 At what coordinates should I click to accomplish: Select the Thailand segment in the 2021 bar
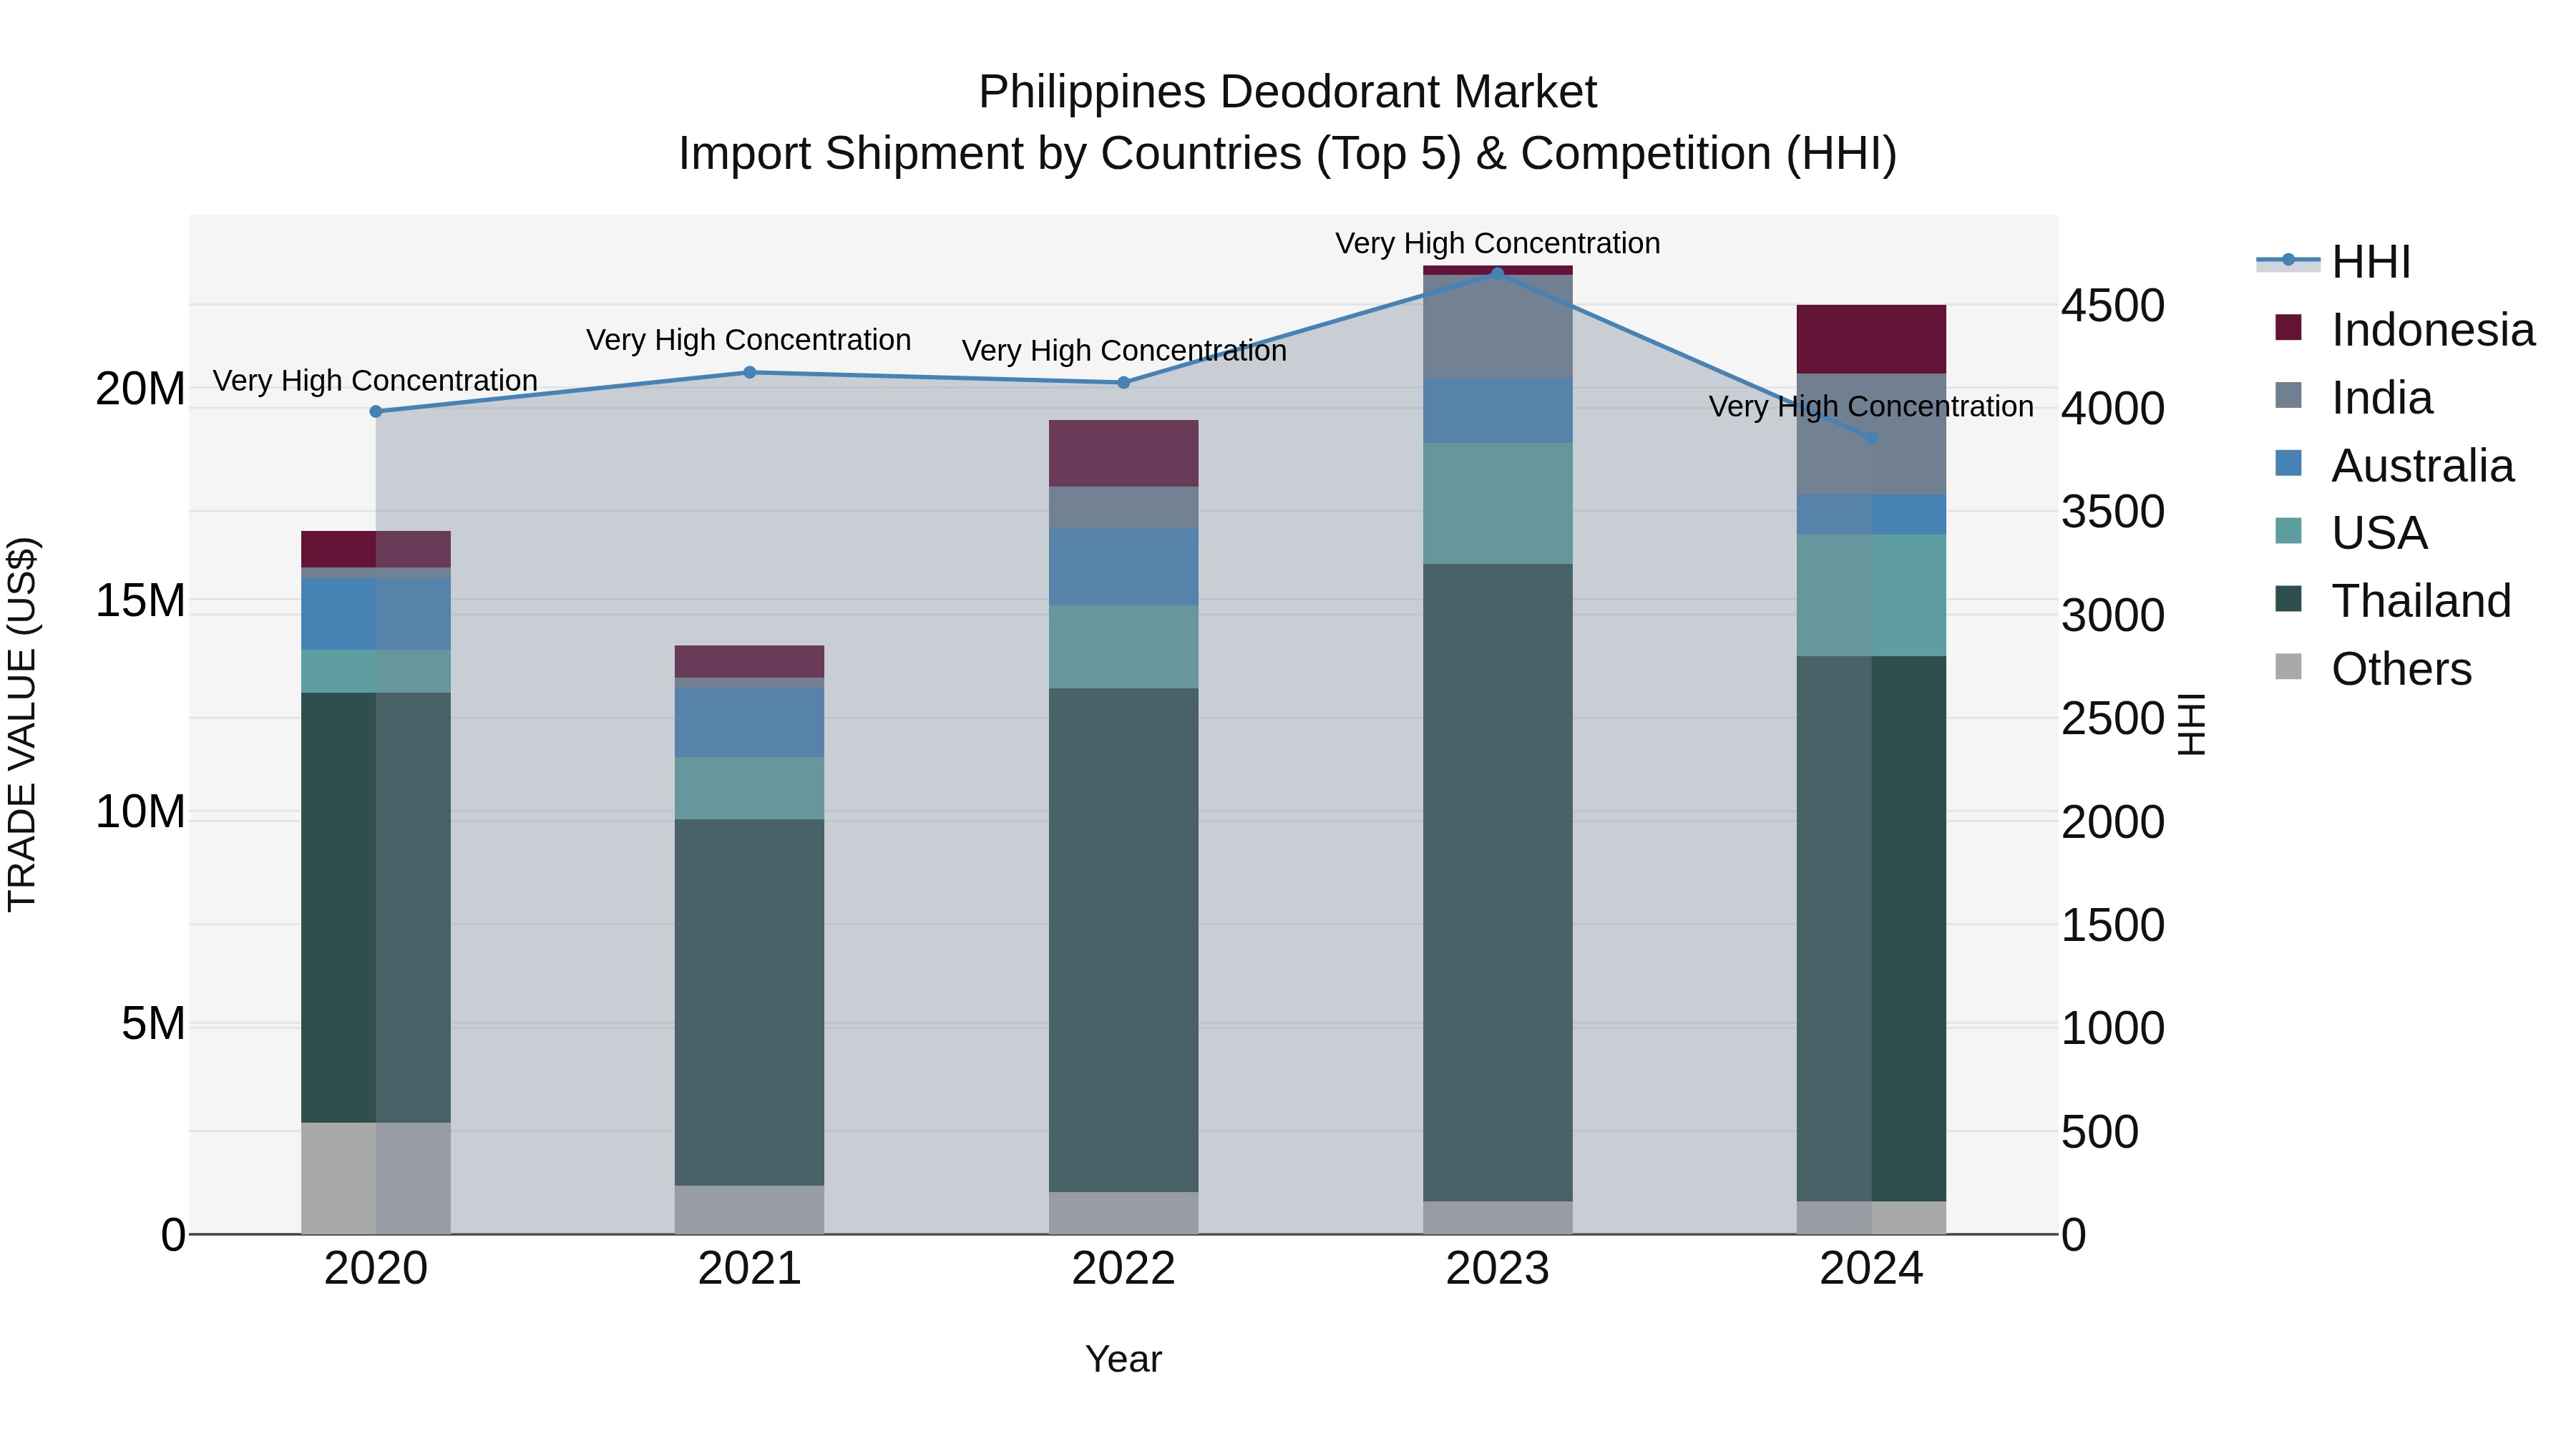750,1003
